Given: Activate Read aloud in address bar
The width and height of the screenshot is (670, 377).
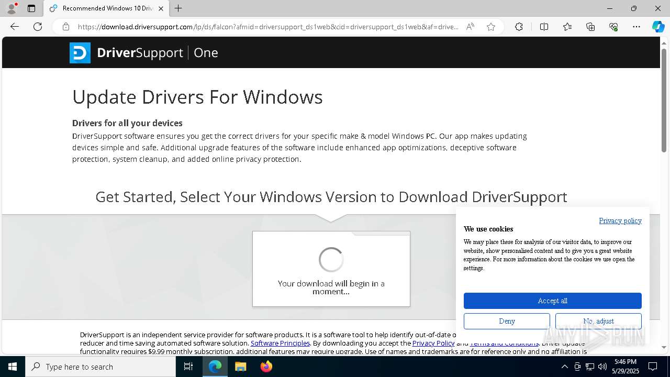Looking at the screenshot, I should (x=470, y=27).
